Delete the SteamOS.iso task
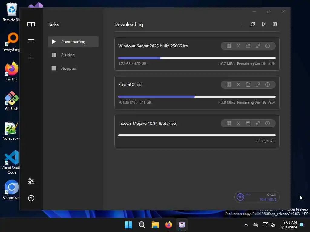The image size is (310, 232). pos(239,85)
